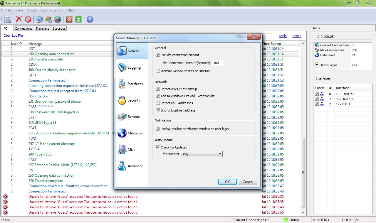Image resolution: width=376 pixels, height=223 pixels.
Task: Open the Tools menu
Action: click(32, 10)
